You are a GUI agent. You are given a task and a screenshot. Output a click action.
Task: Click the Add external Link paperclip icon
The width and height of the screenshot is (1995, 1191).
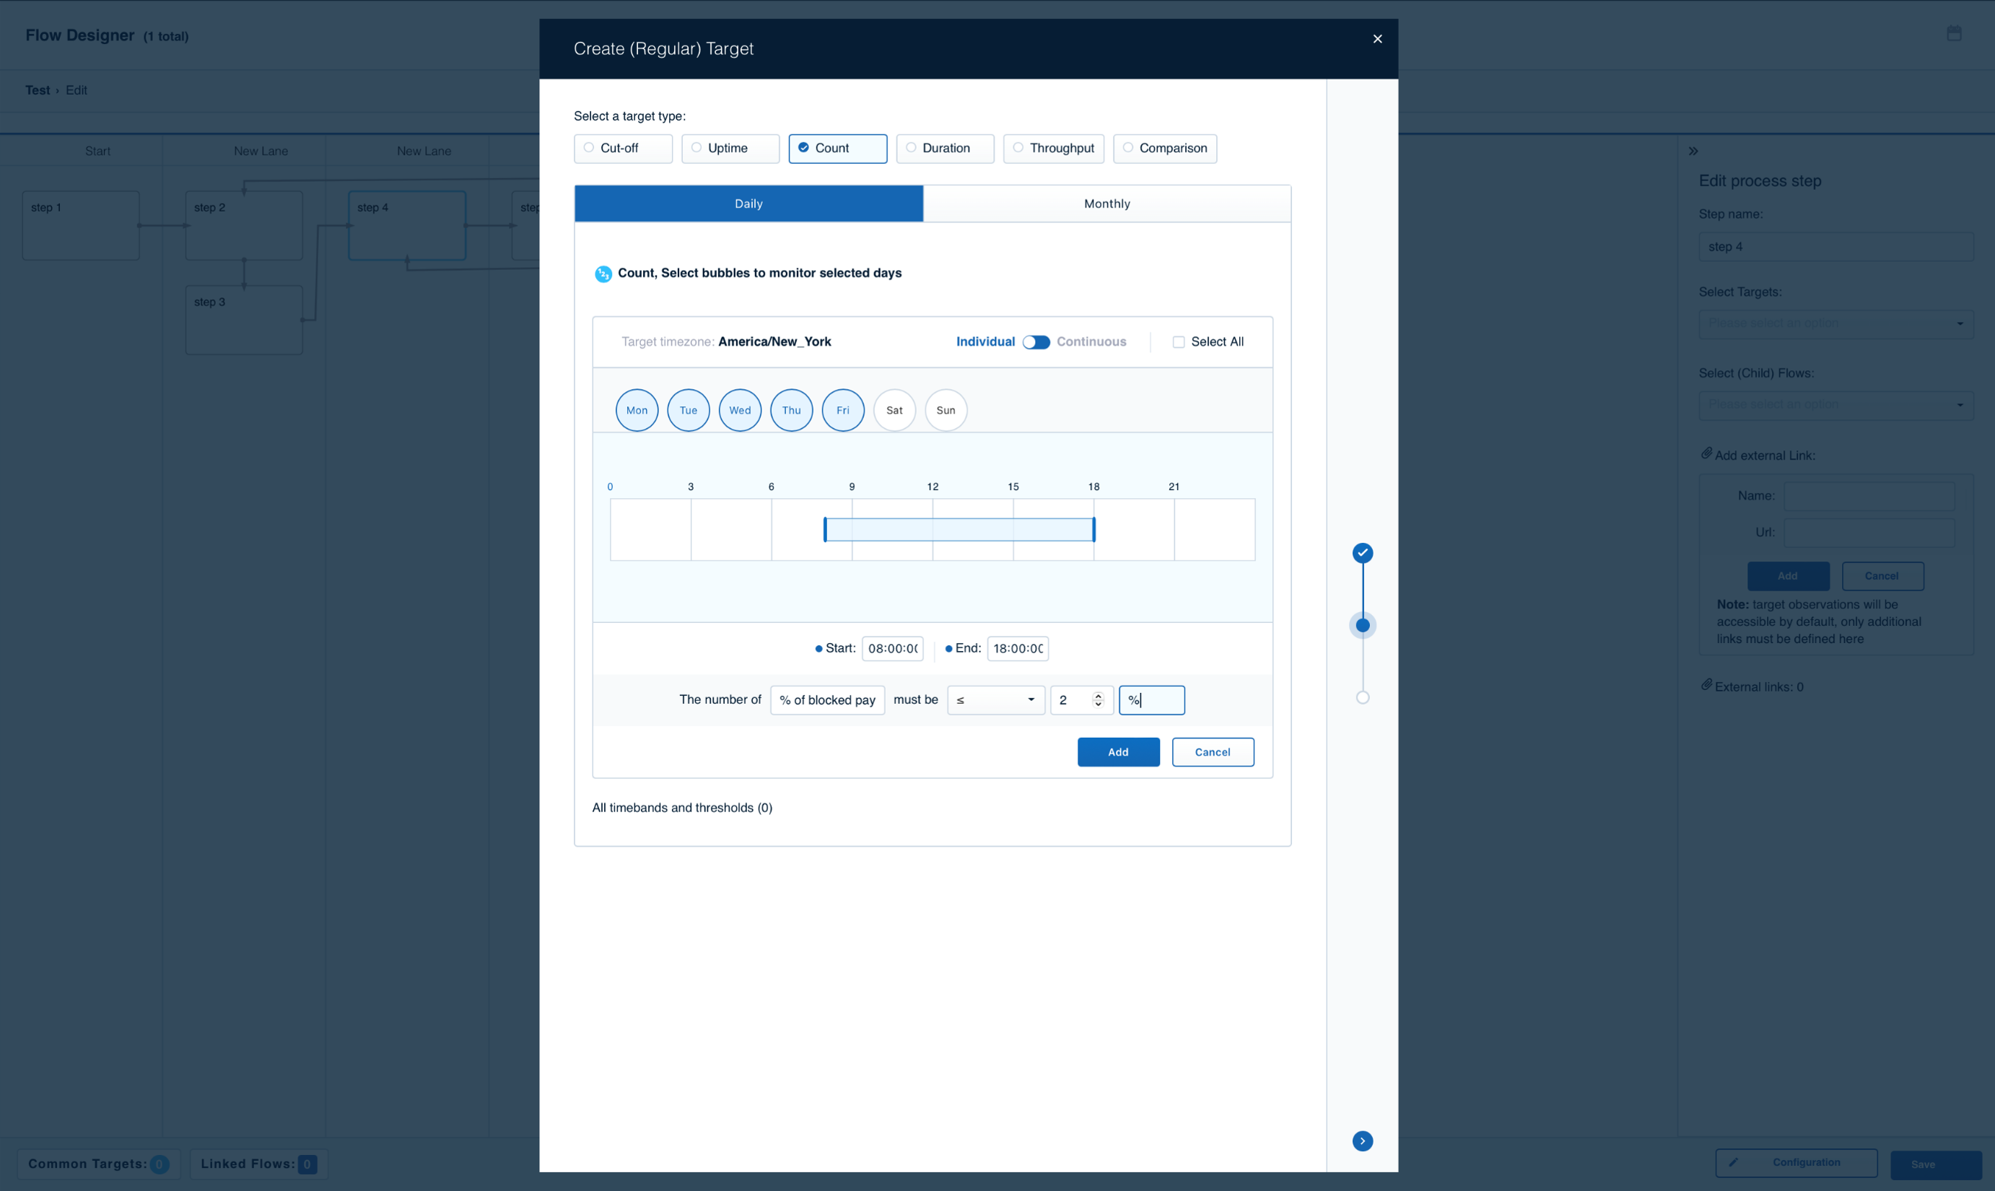pos(1706,453)
